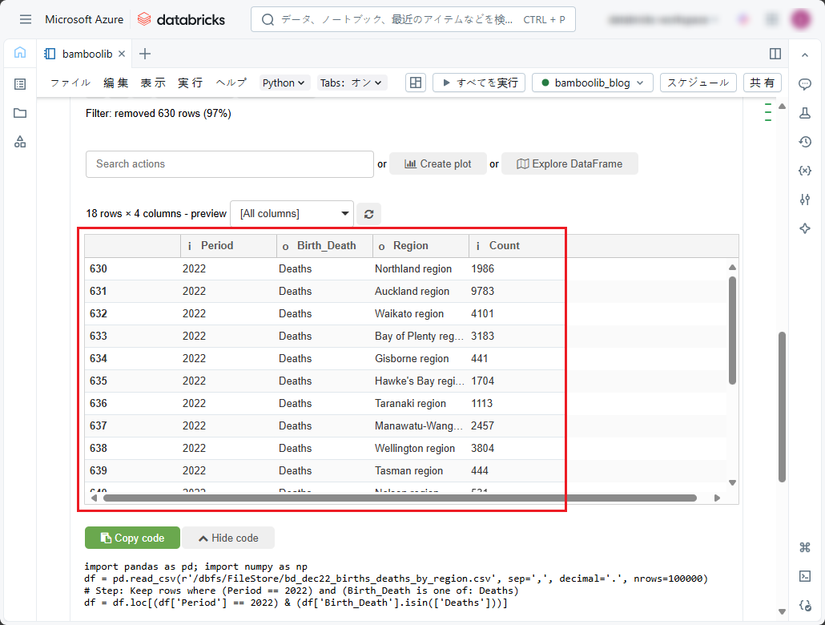Open the comments panel icon

805,84
